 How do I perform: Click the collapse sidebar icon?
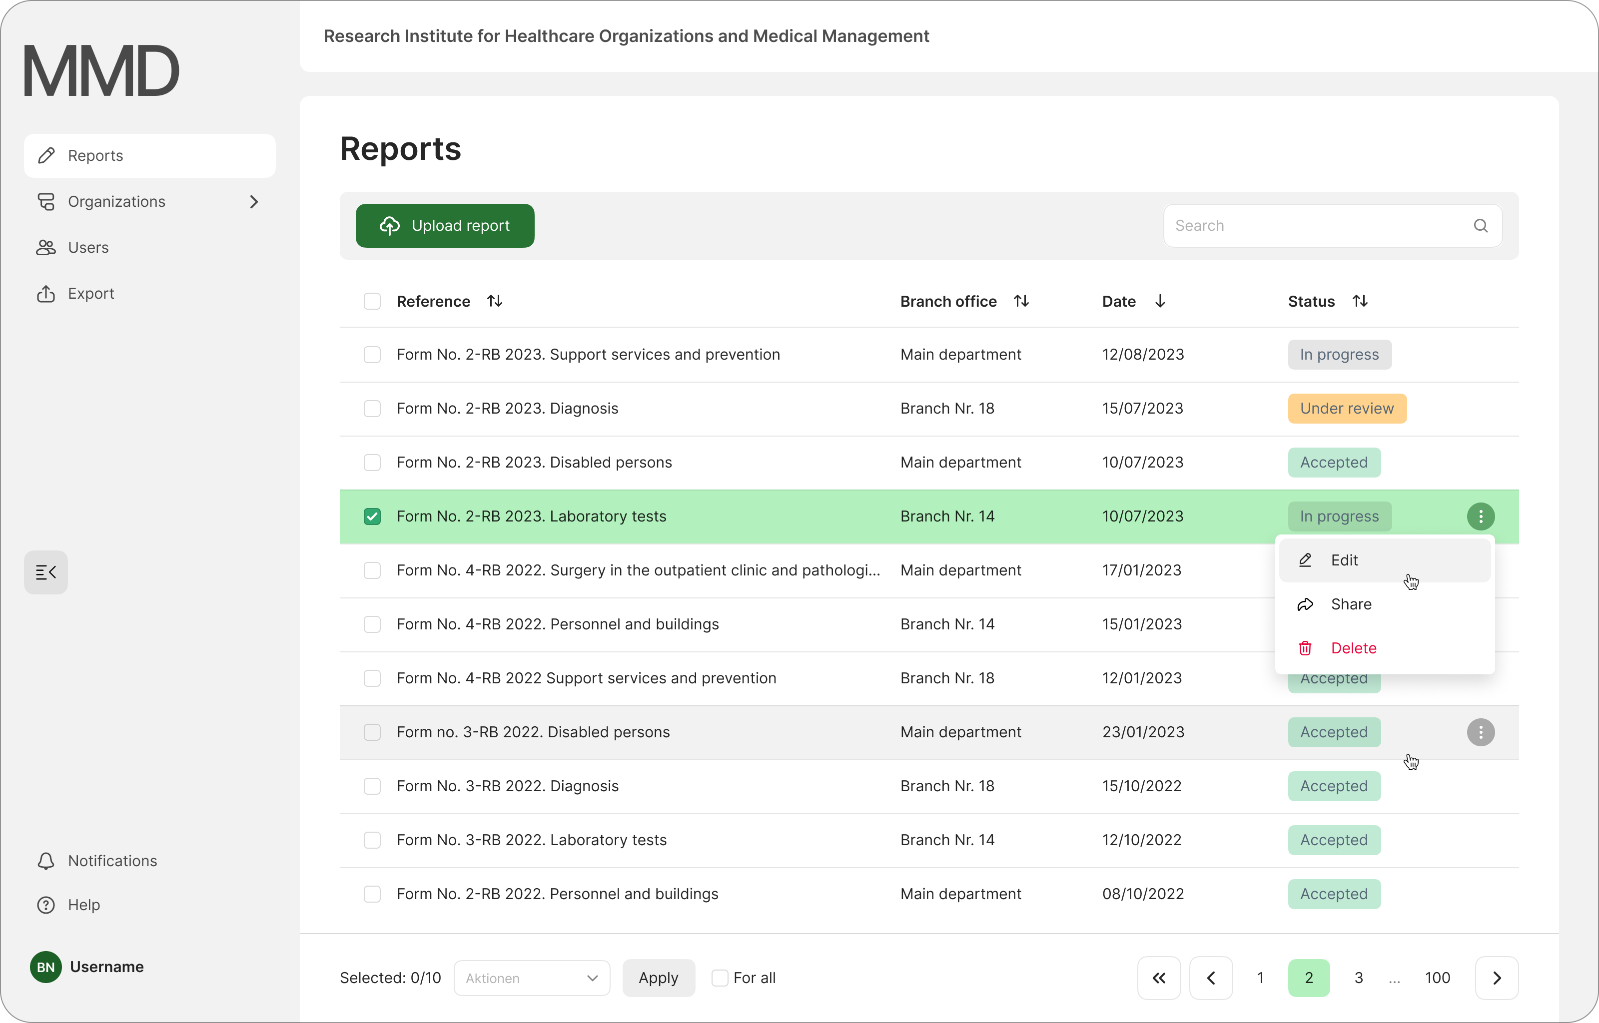pyautogui.click(x=46, y=572)
